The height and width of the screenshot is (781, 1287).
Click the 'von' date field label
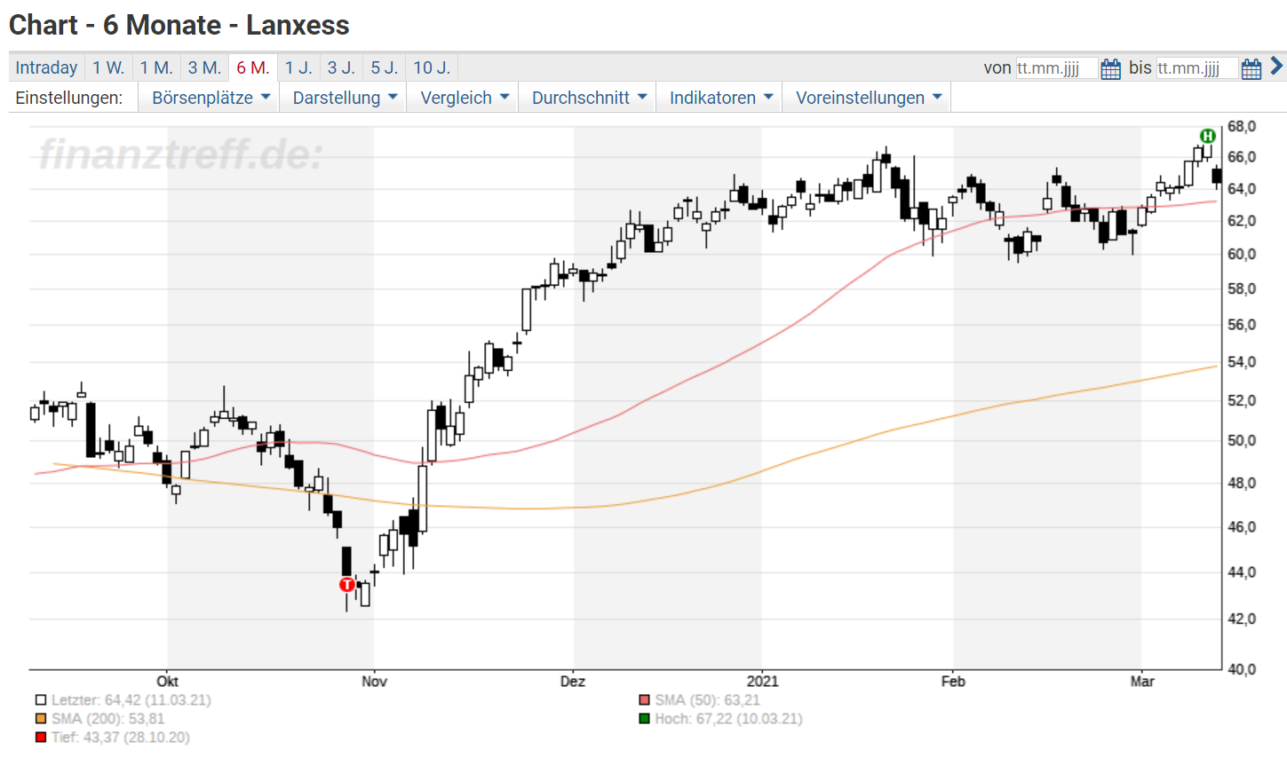tap(997, 68)
